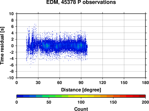
Task: Click the empty plot area near 150 degrees
Action: 124,46
